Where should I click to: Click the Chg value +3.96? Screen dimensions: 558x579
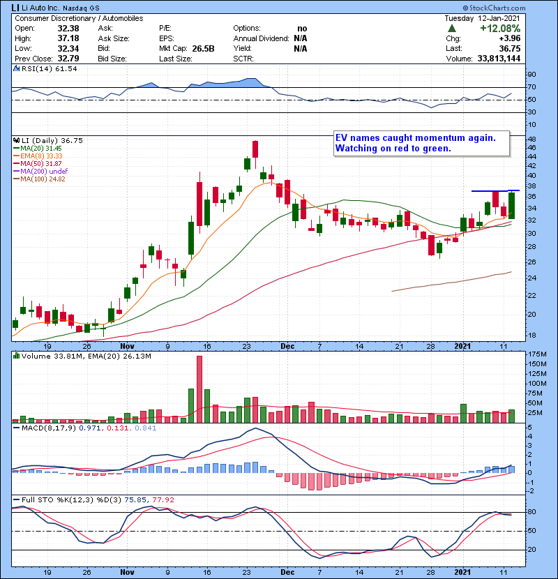(x=510, y=38)
